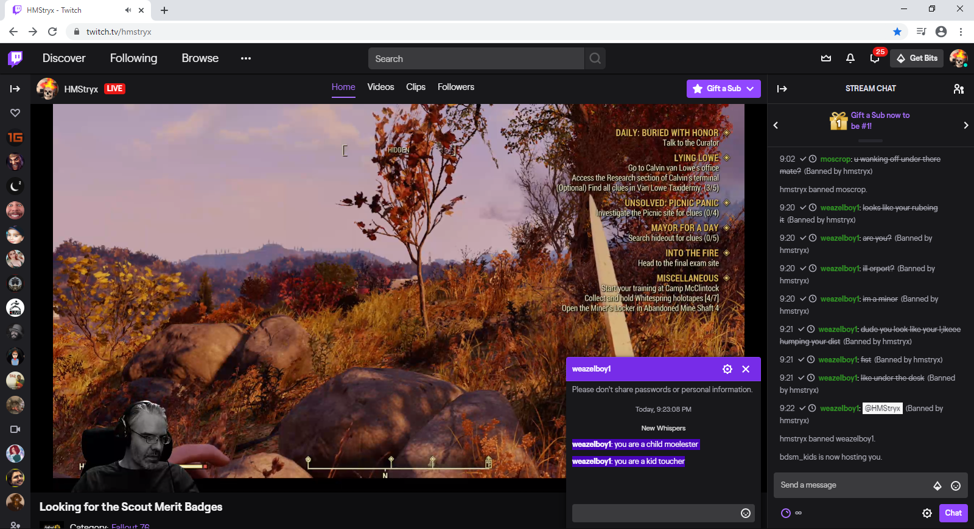
Task: Open the chat community users list
Action: tap(959, 89)
